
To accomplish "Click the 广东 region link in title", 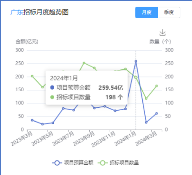I will coord(17,12).
